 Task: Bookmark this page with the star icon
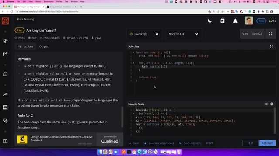click(x=223, y=12)
